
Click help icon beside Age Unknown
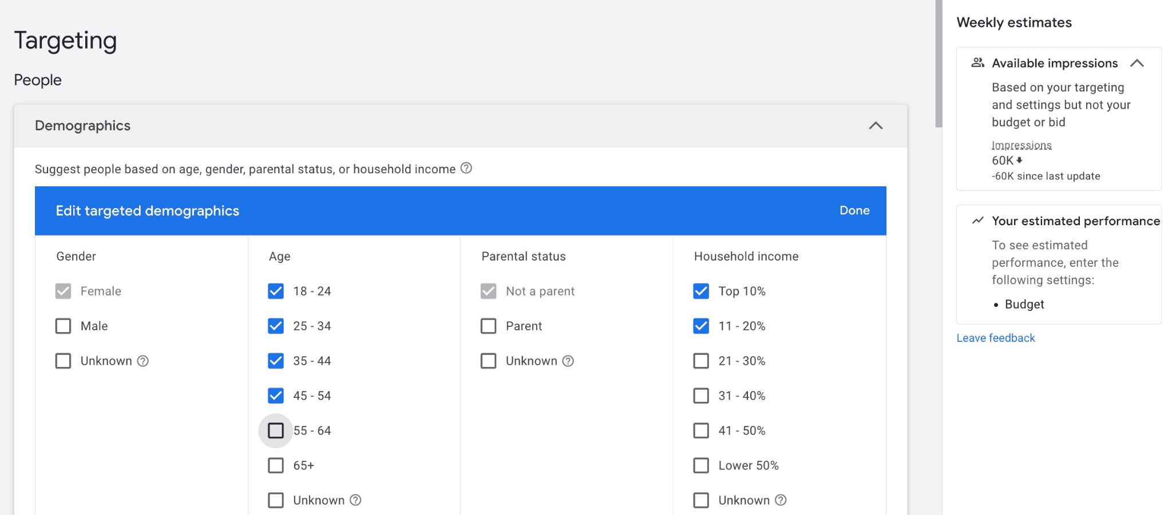point(355,500)
